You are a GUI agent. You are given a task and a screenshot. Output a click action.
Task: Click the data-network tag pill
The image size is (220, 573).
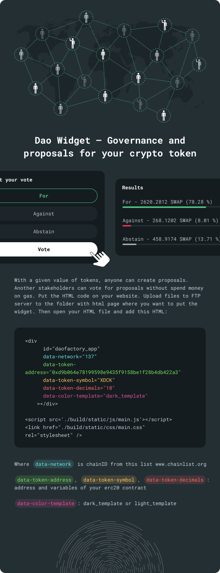point(53,464)
